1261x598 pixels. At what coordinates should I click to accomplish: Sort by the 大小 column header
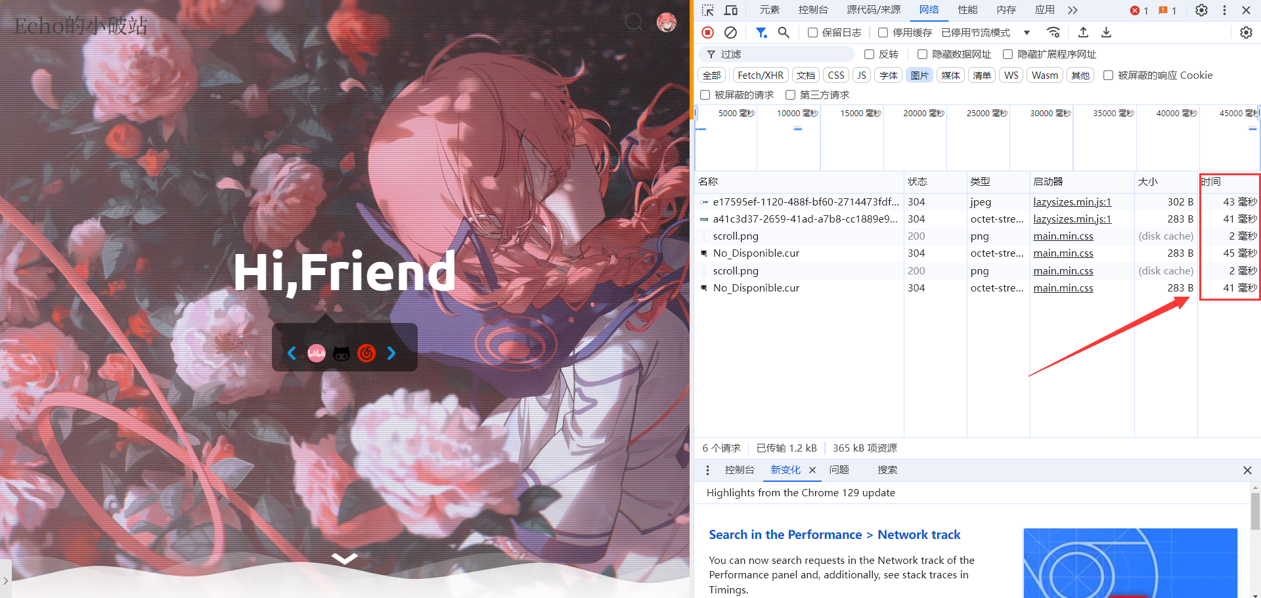pos(1166,182)
